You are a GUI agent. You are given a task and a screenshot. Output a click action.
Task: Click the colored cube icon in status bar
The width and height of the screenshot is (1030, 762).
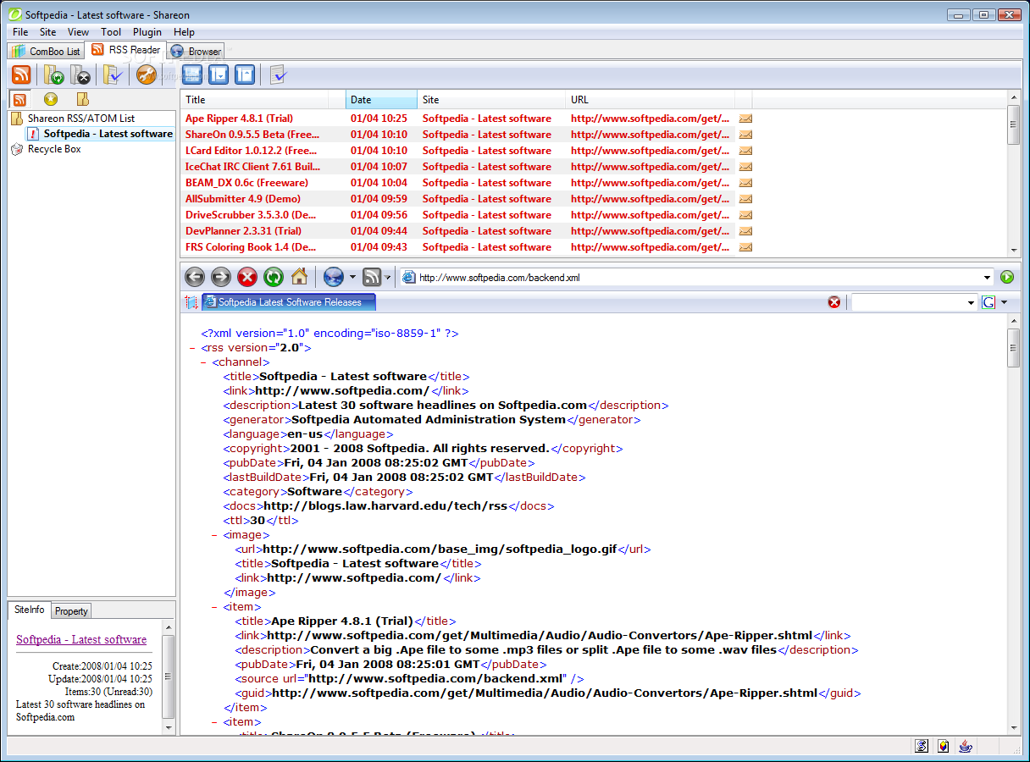point(943,746)
